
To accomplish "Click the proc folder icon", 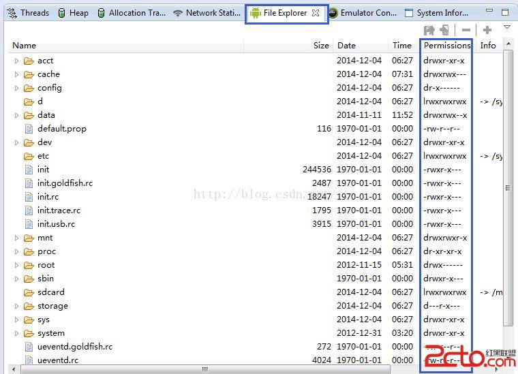I will pyautogui.click(x=29, y=252).
